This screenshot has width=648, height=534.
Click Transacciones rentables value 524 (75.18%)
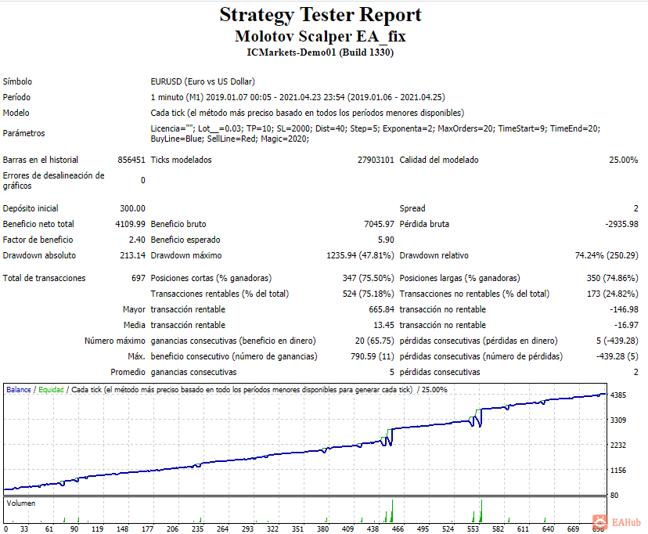[368, 294]
